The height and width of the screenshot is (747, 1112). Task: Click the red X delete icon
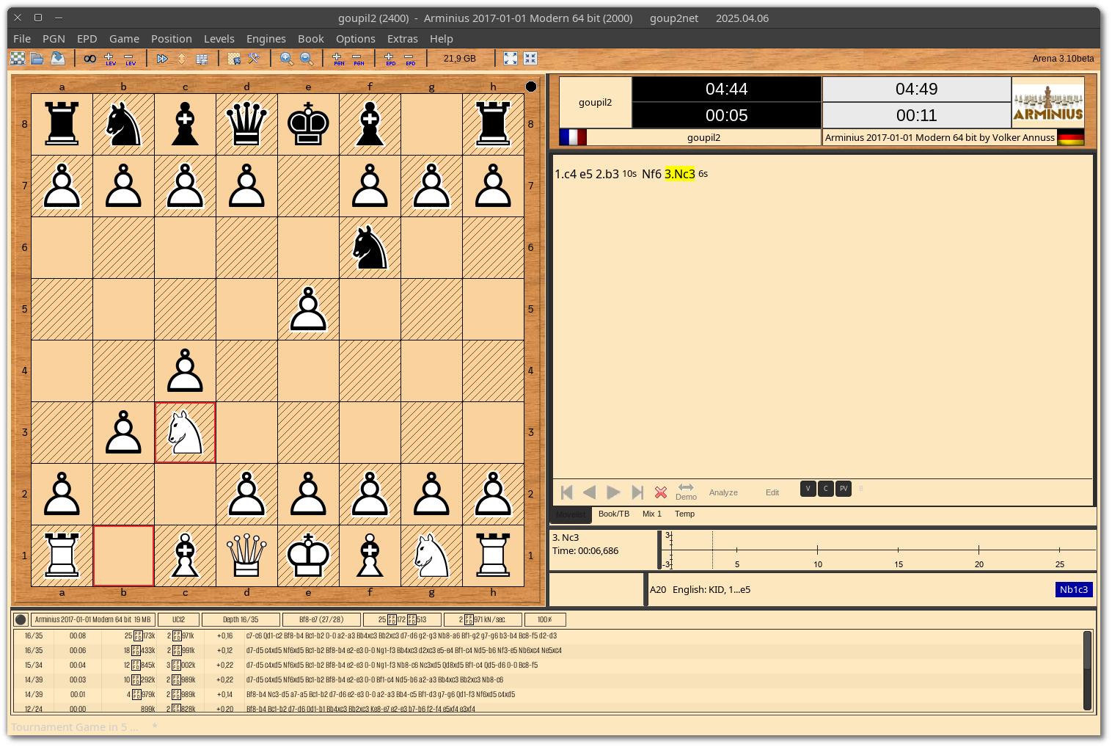pos(661,492)
